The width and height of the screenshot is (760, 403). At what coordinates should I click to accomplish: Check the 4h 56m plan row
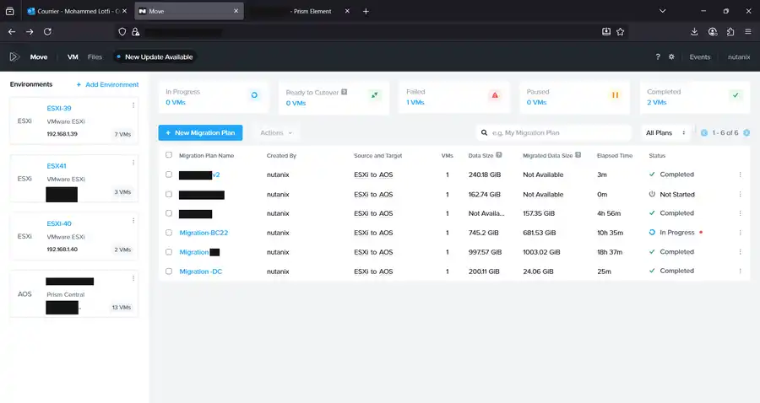tap(169, 212)
